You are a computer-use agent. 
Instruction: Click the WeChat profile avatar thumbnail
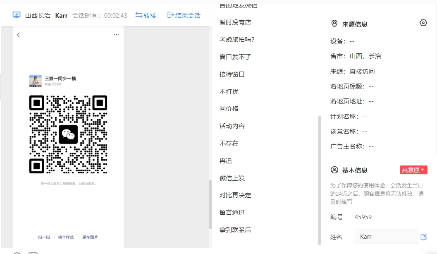[36, 81]
